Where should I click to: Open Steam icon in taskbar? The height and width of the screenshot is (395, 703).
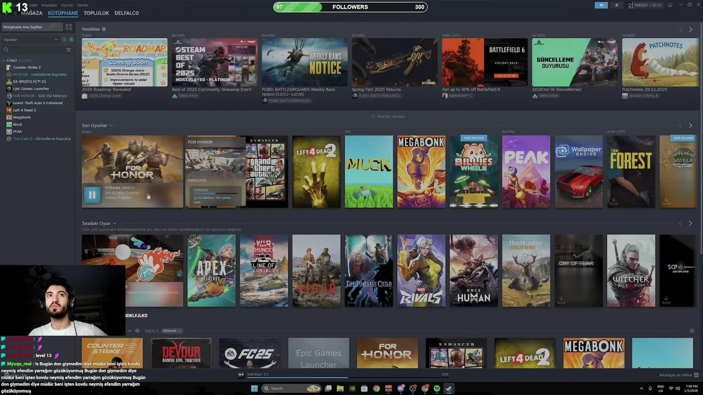pyautogui.click(x=449, y=388)
